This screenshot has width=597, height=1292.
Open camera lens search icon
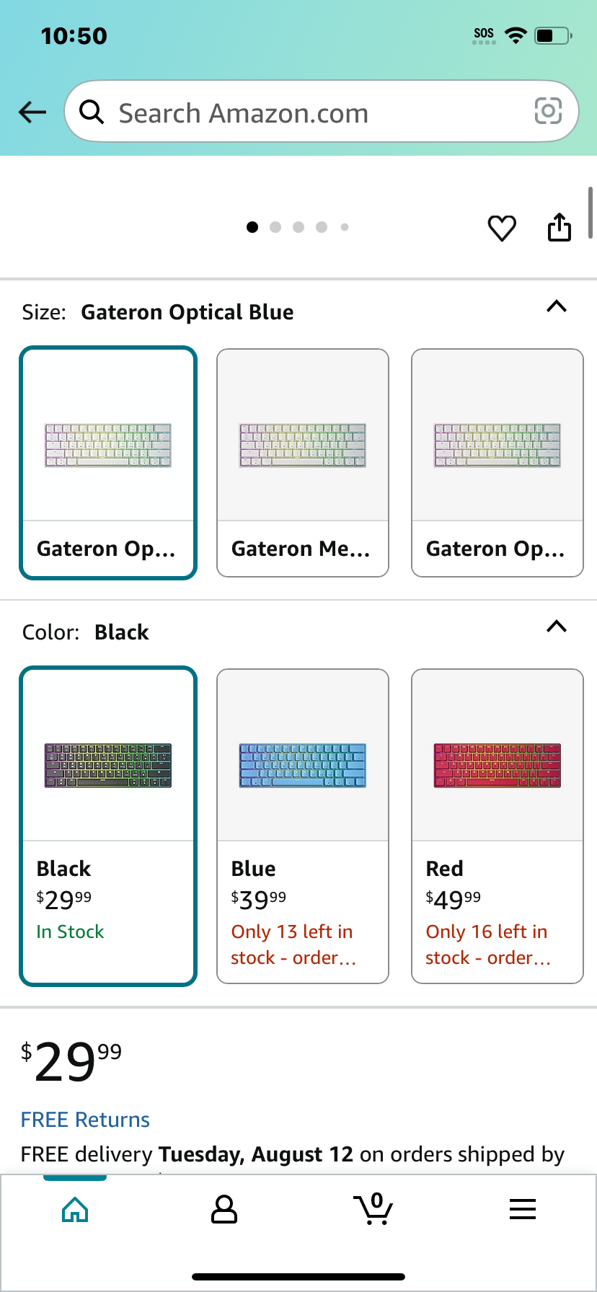coord(548,111)
